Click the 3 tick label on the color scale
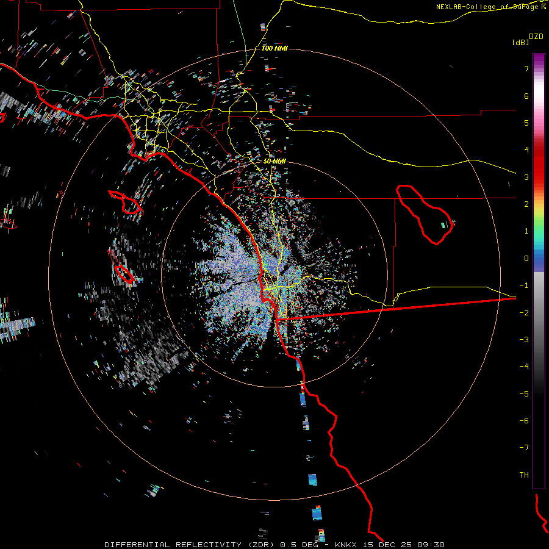The image size is (549, 549). point(526,177)
